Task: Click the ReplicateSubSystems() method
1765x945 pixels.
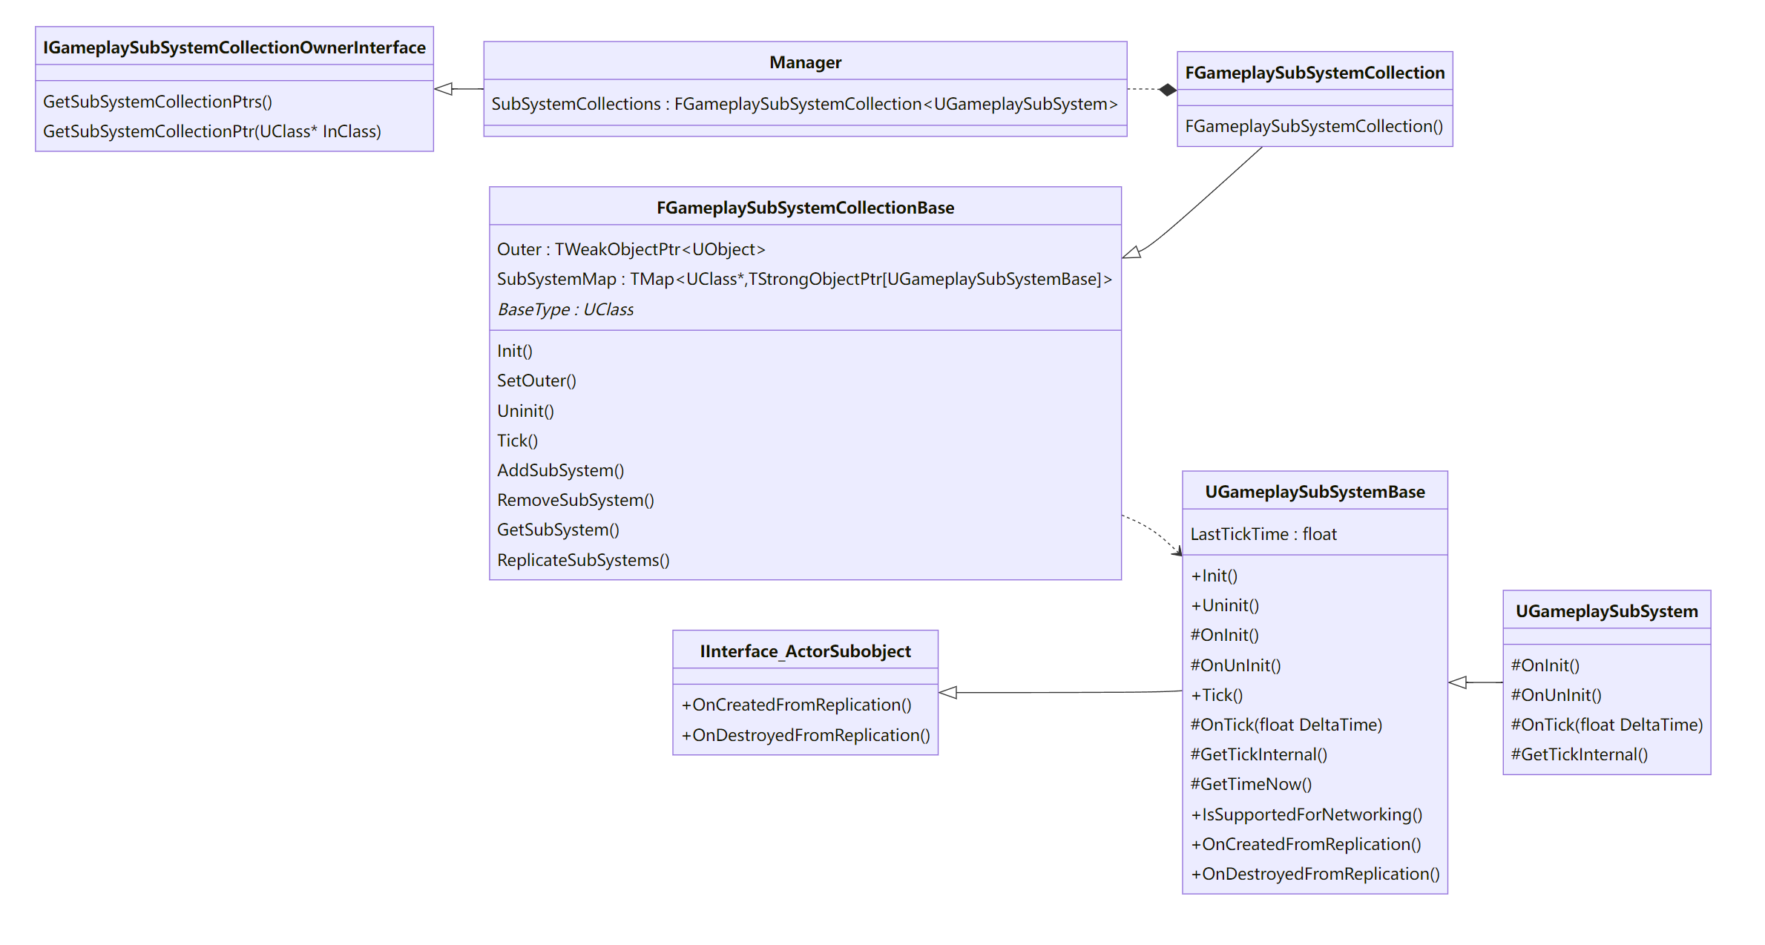Action: pos(583,560)
